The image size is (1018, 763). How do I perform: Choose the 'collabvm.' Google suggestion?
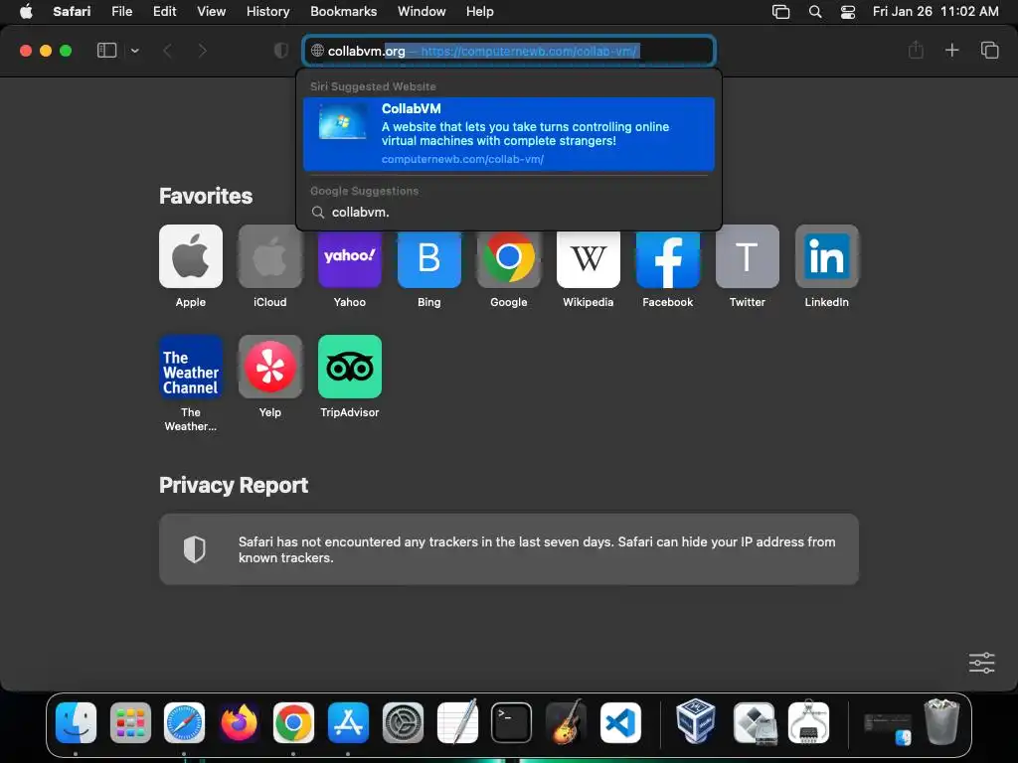pyautogui.click(x=509, y=213)
